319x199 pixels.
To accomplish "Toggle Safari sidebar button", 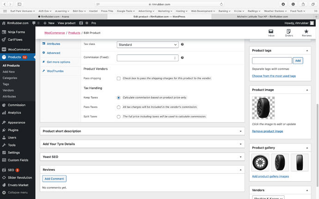I will [19, 4].
